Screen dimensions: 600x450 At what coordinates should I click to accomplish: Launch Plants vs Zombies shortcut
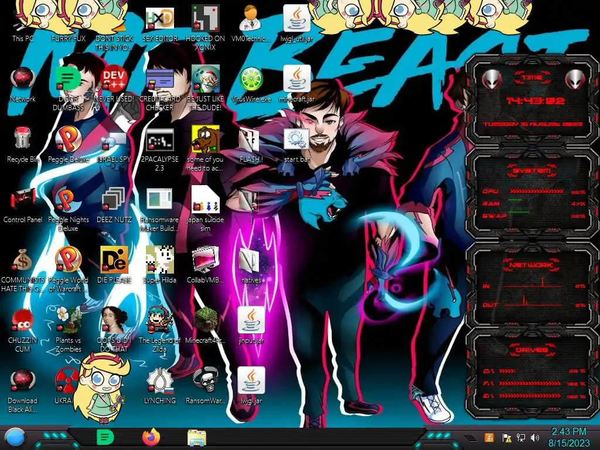tap(69, 330)
